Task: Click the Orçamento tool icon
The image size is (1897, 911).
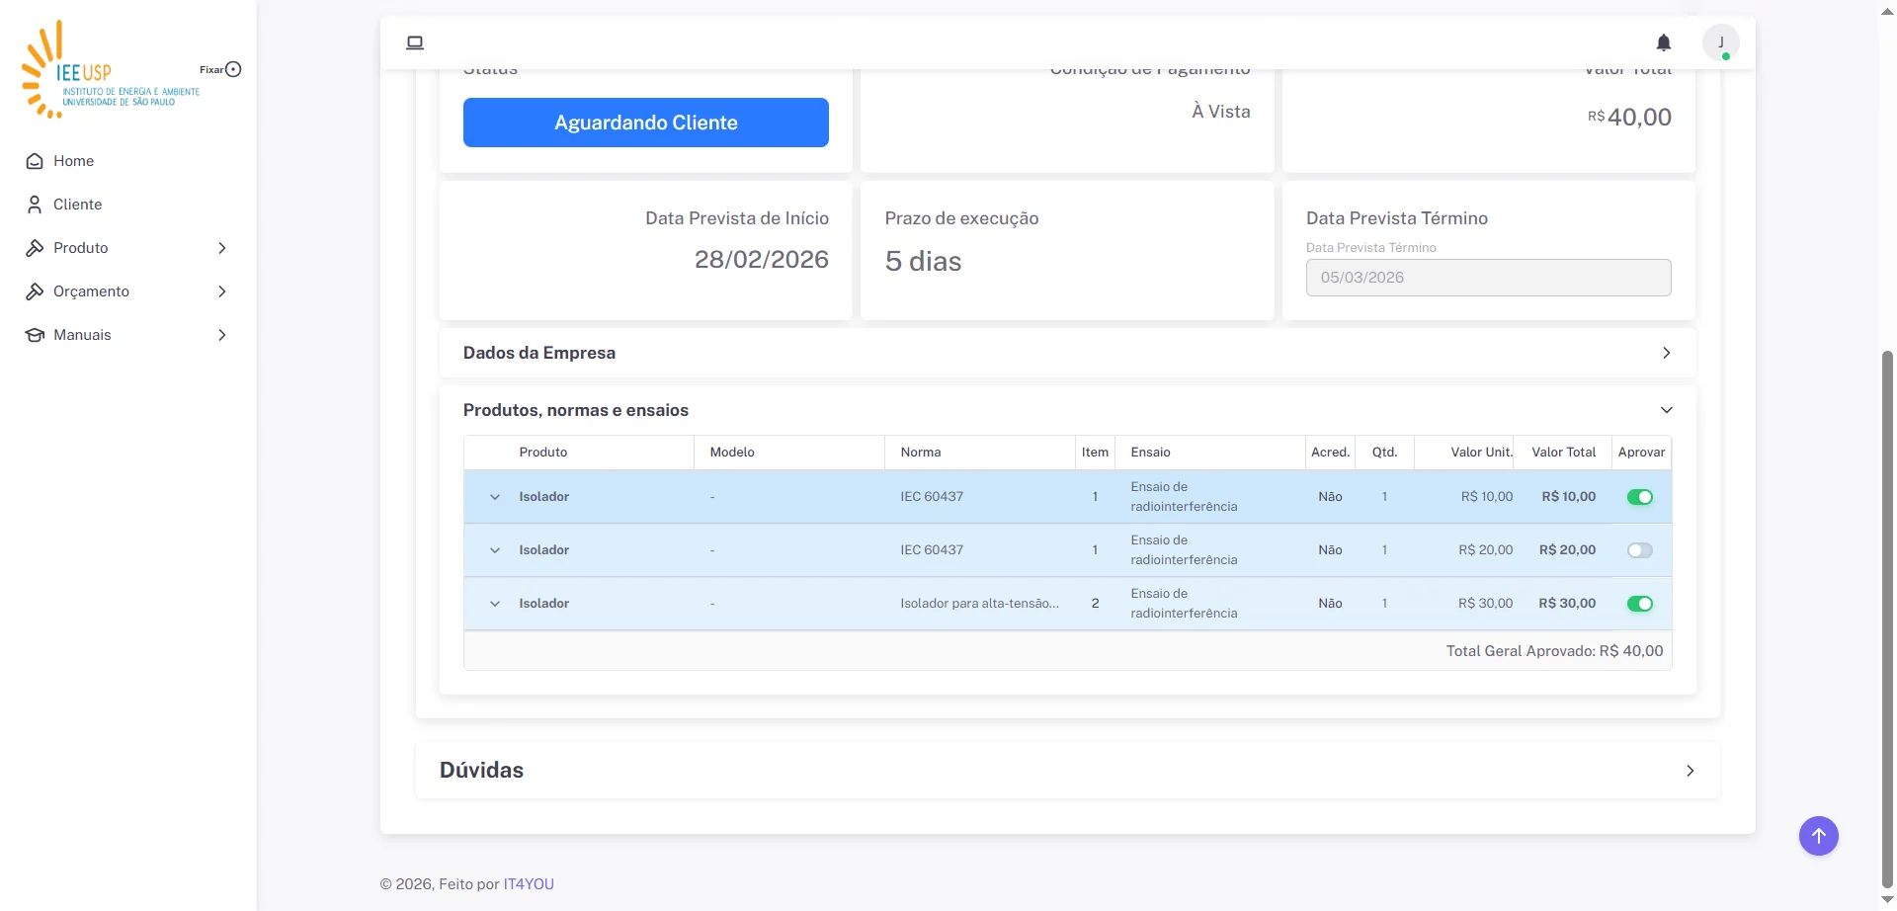Action: (35, 291)
